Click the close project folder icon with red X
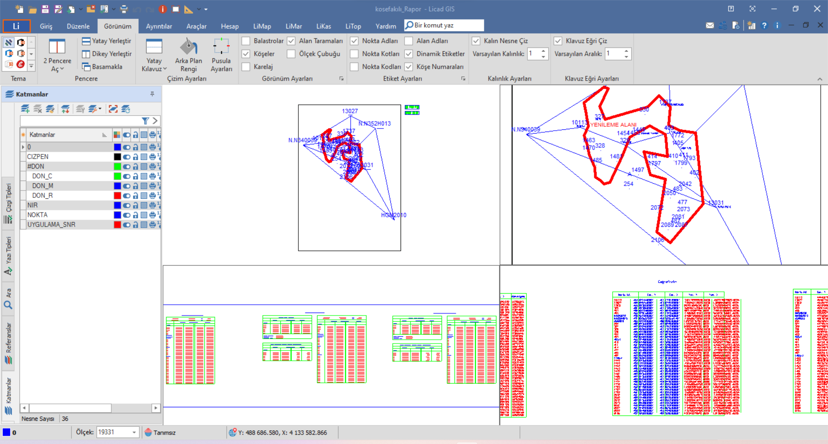Image resolution: width=828 pixels, height=444 pixels. 91,9
